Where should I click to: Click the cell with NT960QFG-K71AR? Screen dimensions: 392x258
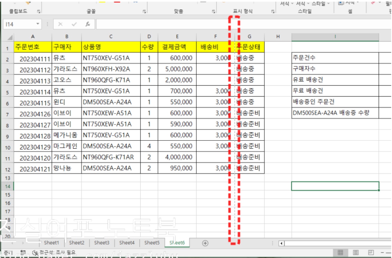tap(111, 157)
